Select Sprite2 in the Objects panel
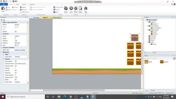This screenshot has width=176, height=99. click(x=164, y=62)
